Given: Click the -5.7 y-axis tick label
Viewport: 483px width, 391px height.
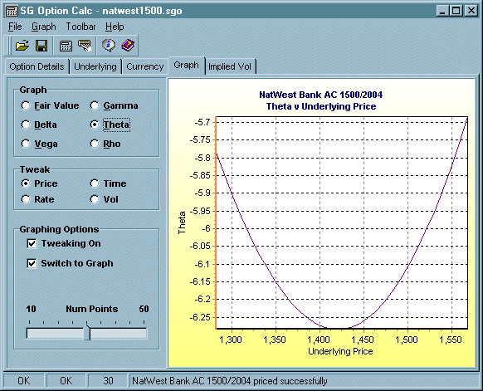Looking at the screenshot, I should point(202,122).
